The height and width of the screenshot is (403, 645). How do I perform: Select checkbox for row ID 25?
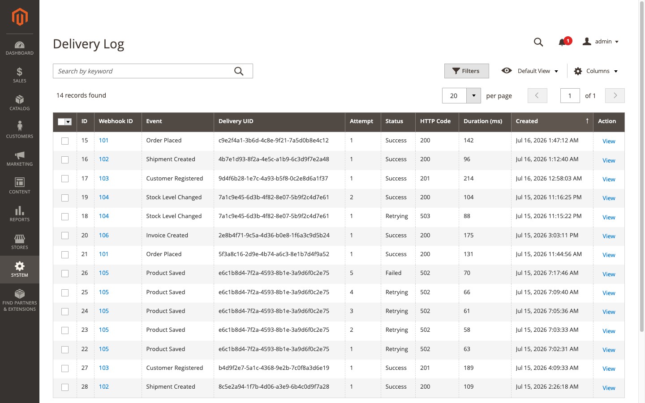tap(65, 292)
